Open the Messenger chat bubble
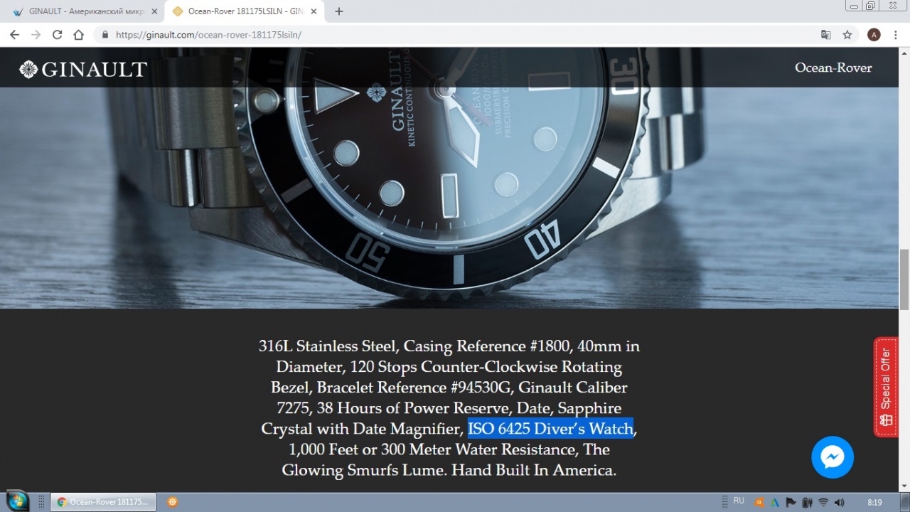Image resolution: width=910 pixels, height=512 pixels. point(833,457)
